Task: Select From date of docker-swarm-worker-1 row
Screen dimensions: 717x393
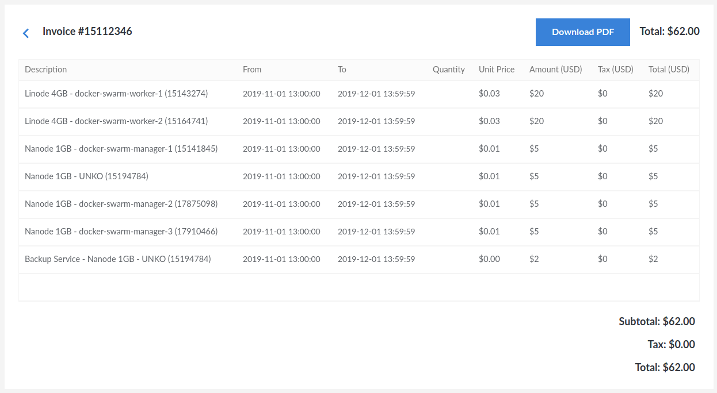Action: tap(281, 94)
